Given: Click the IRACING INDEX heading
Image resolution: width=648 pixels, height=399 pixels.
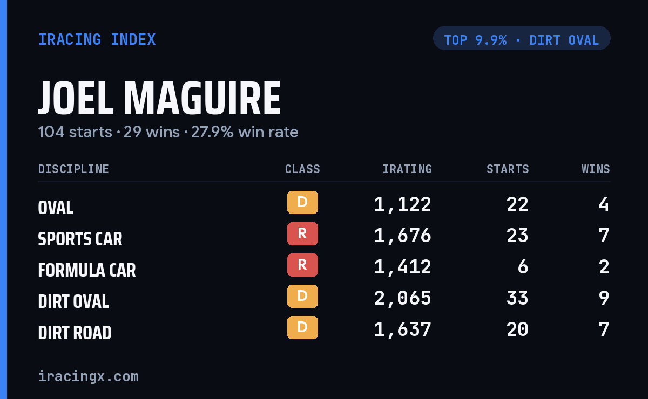Looking at the screenshot, I should [97, 39].
